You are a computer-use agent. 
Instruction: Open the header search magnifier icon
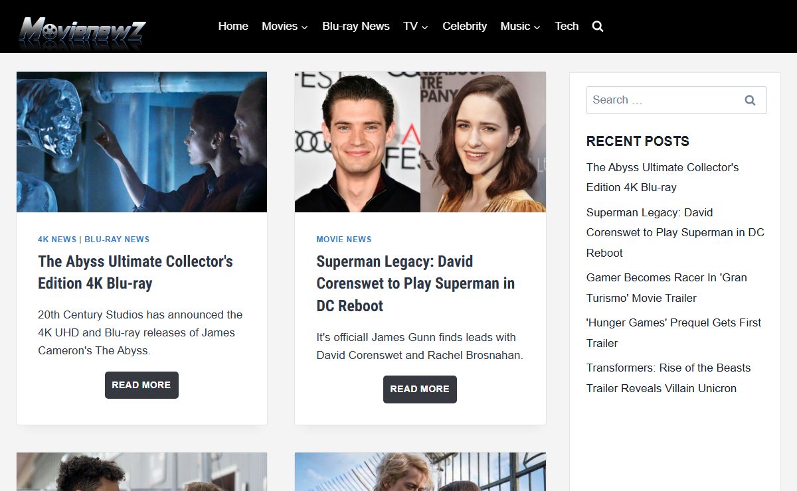[x=598, y=27]
